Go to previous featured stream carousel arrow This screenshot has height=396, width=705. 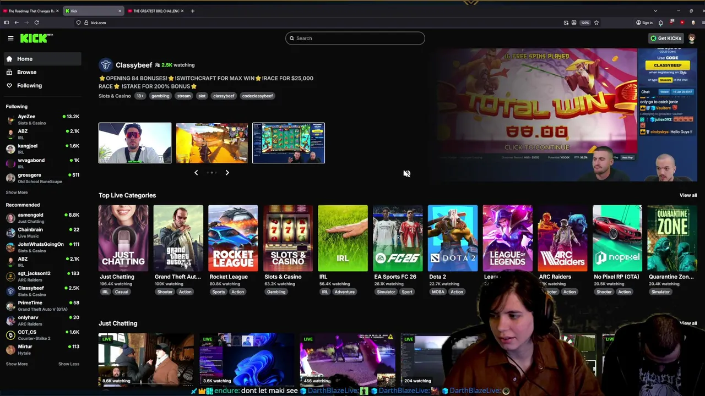(x=196, y=173)
